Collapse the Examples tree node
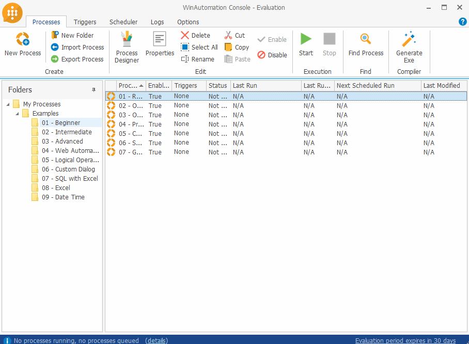Screen dimensions: 469x344 (17, 114)
